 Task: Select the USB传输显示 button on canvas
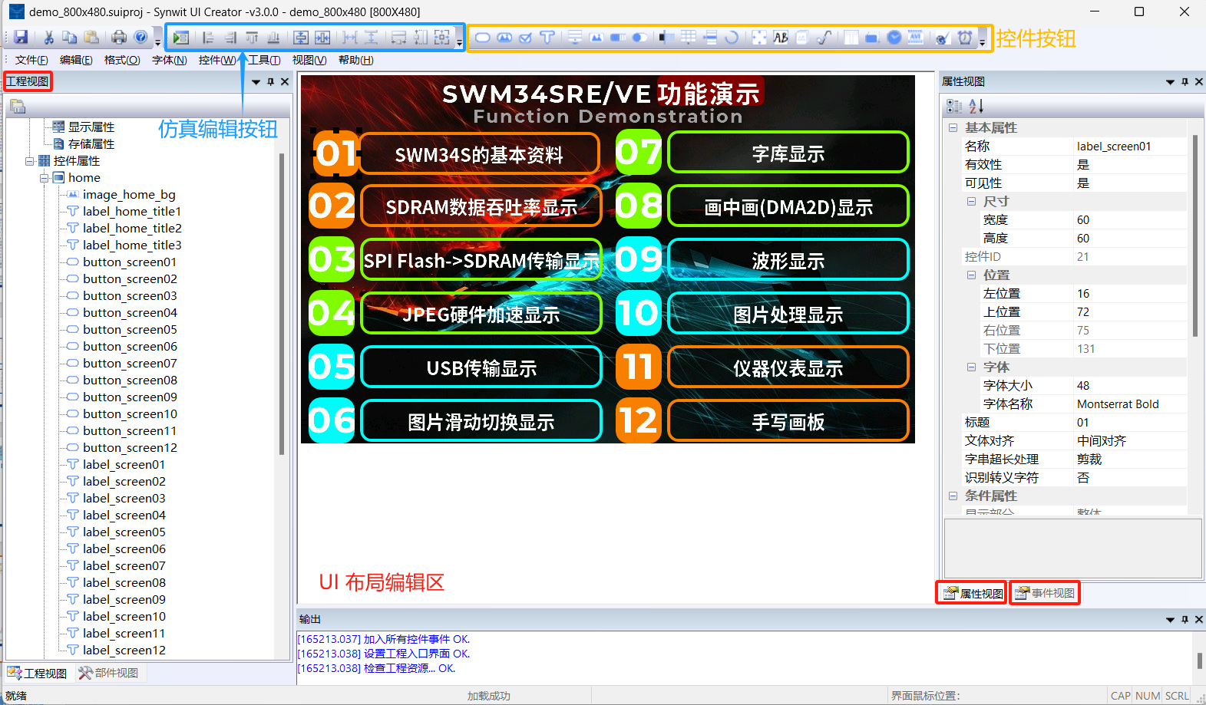[x=481, y=367]
